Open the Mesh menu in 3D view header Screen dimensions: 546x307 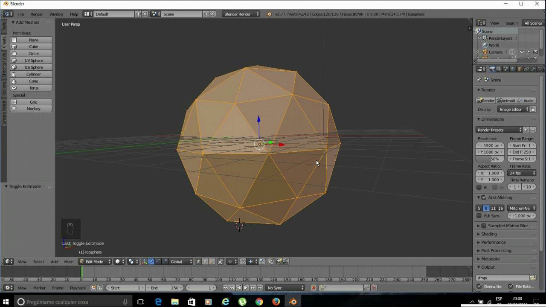[69, 261]
